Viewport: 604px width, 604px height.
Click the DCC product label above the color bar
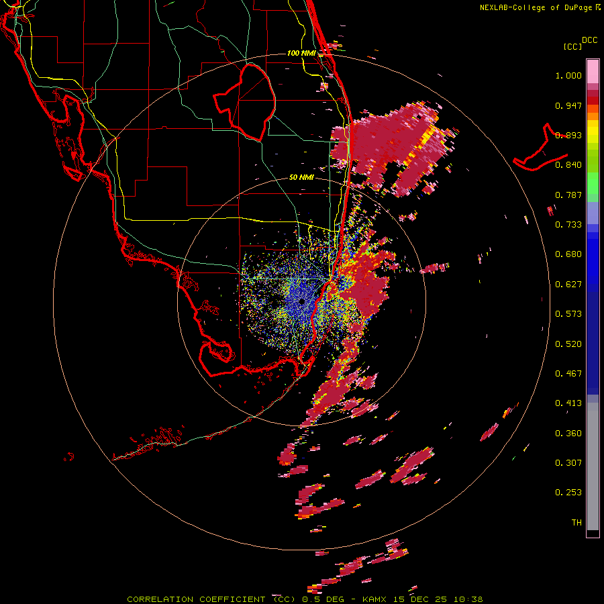590,40
